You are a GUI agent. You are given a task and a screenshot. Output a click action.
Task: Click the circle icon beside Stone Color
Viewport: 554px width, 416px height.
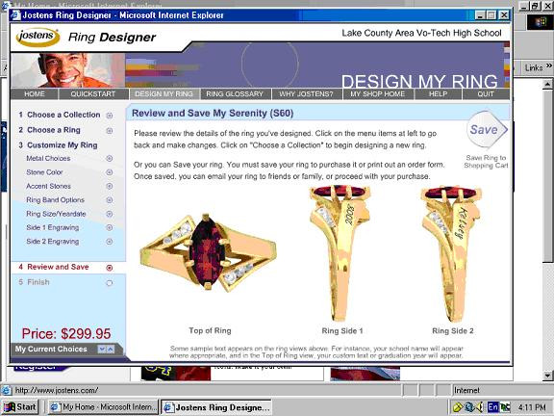110,172
